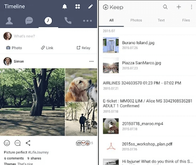Viewport: 196px width, 165px height.
Task: Open Burano Island.jpg thumbnail
Action: [x=111, y=45]
